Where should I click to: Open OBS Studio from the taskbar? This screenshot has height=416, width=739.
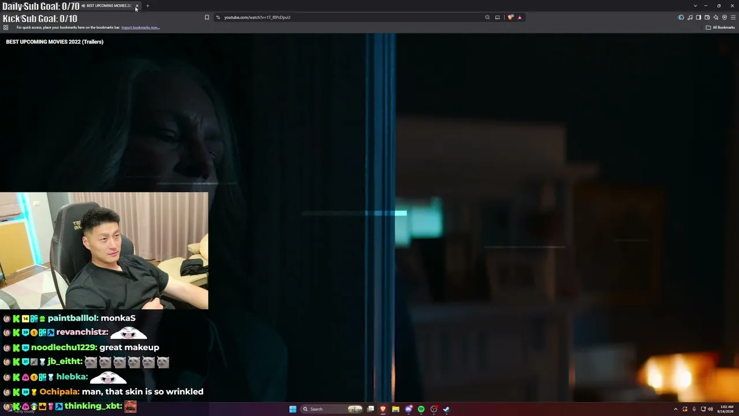[x=434, y=409]
